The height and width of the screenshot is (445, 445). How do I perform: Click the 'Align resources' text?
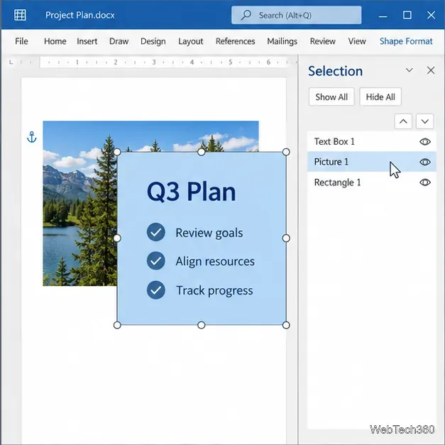tap(215, 261)
